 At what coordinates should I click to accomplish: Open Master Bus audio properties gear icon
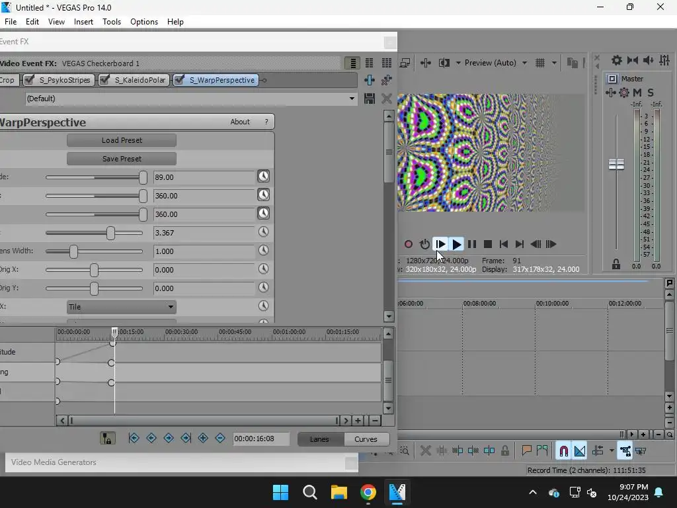point(617,60)
